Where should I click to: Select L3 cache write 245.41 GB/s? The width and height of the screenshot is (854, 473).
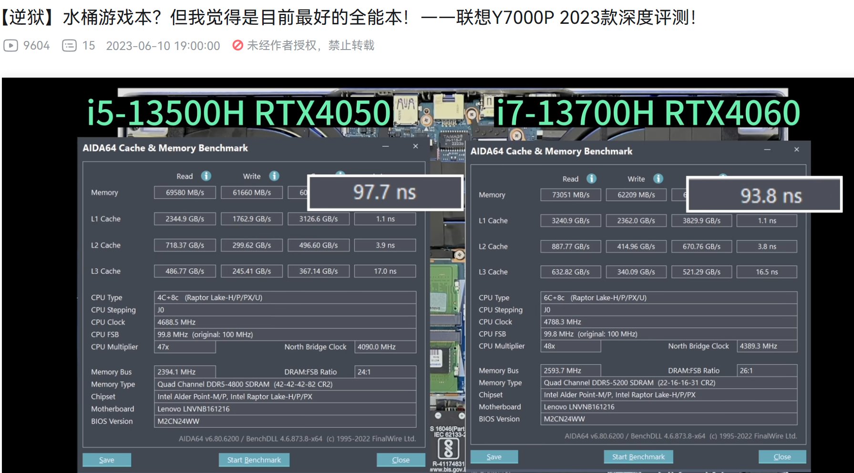(x=252, y=271)
